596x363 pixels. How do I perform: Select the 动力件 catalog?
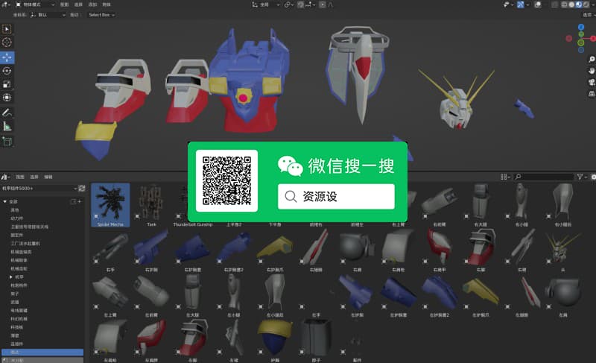16,218
